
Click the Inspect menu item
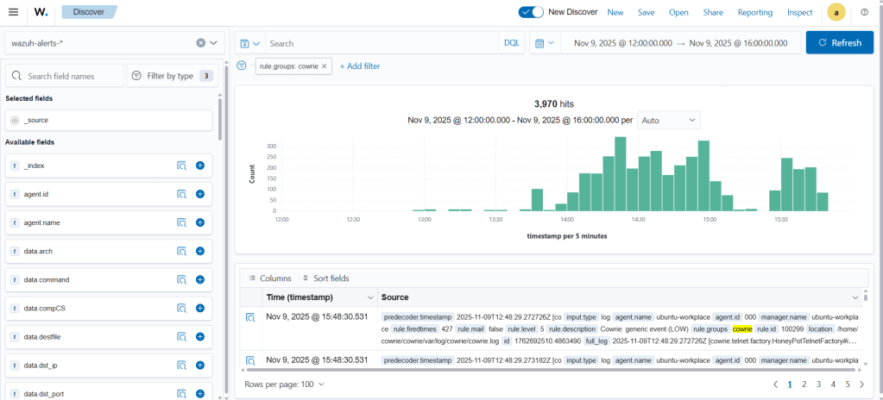tap(799, 12)
